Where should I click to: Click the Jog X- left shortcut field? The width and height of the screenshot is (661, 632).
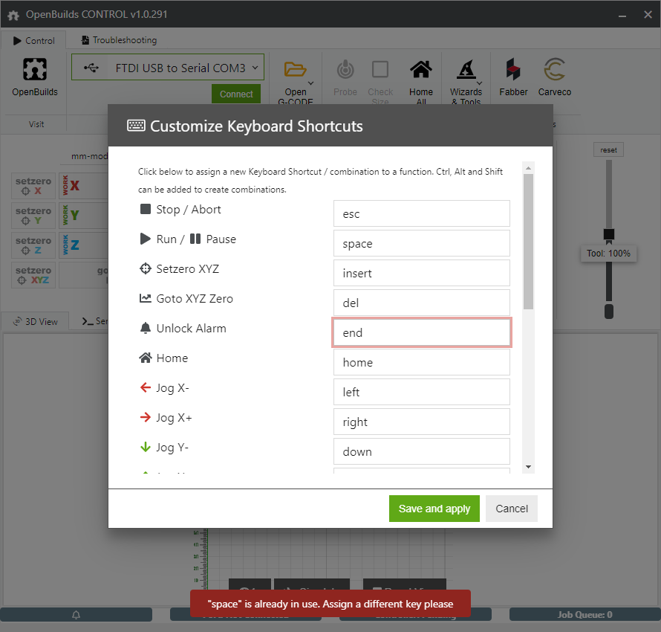[x=422, y=392]
